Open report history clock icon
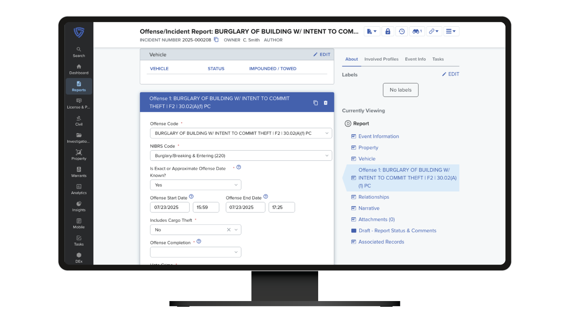This screenshot has width=565, height=318. tap(401, 31)
